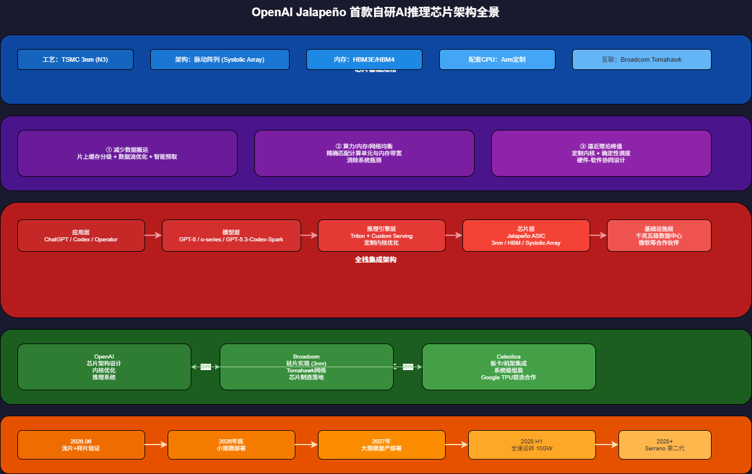Click the '② 算力/内存/网络均衡' principle box
The height and width of the screenshot is (474, 752).
click(364, 153)
